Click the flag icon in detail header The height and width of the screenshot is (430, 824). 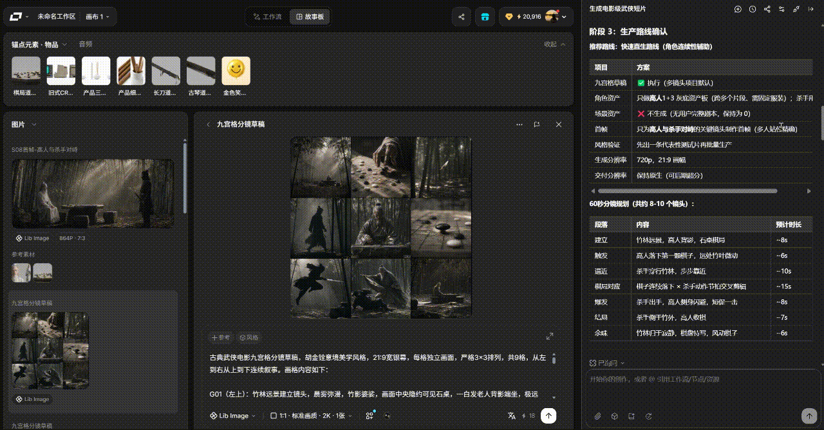[537, 124]
